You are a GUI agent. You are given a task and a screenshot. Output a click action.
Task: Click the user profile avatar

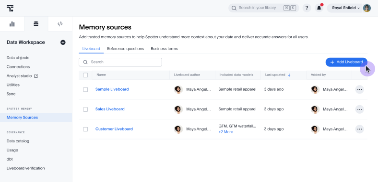tap(366, 8)
